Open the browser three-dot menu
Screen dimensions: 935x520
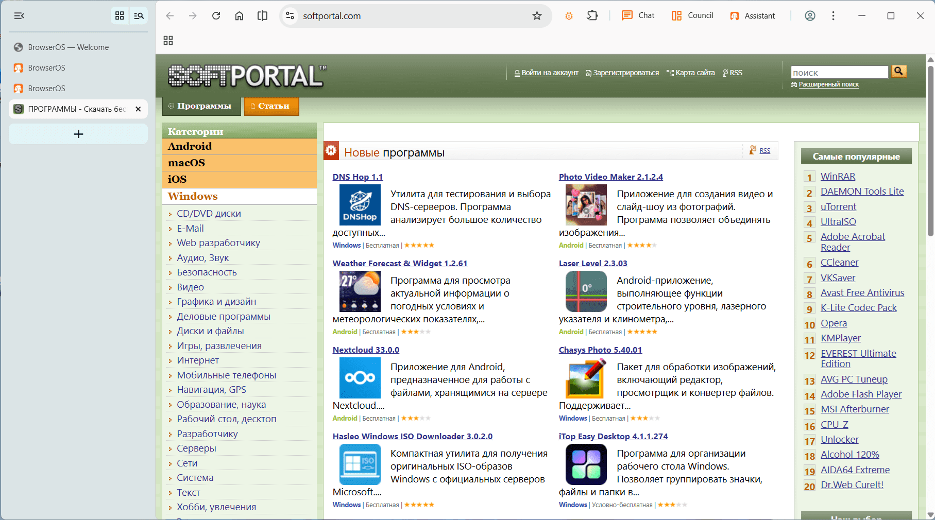[833, 16]
